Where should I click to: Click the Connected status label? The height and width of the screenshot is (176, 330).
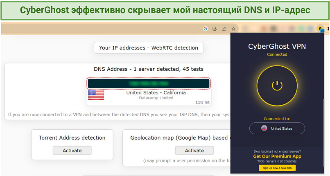[x=277, y=54]
